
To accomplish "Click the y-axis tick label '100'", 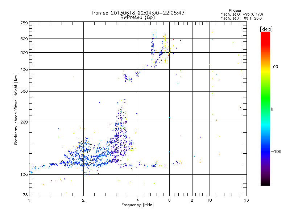I will point(24,175).
